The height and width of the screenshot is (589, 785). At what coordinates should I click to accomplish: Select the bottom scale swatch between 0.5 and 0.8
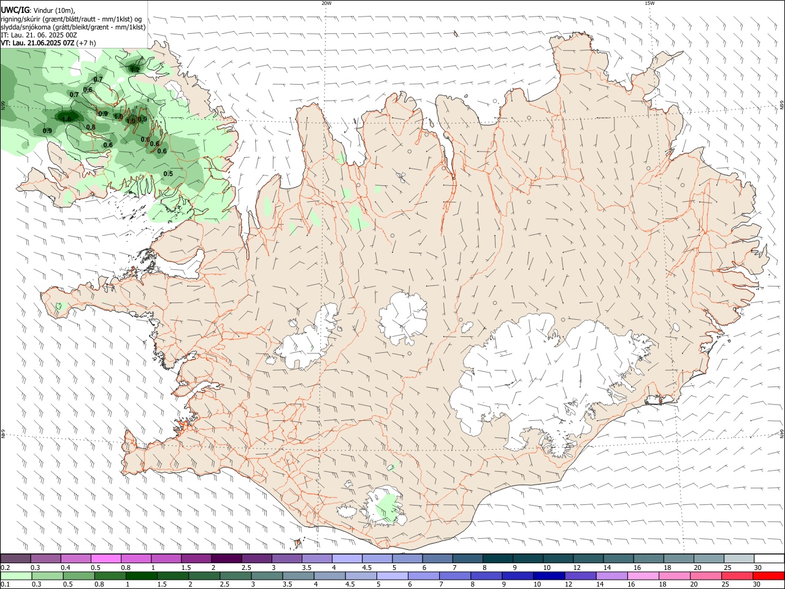coord(79,576)
